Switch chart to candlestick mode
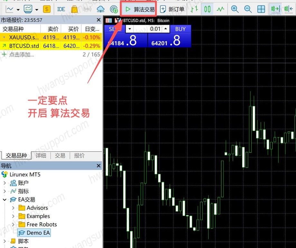The width and height of the screenshot is (296, 248). click(x=207, y=9)
